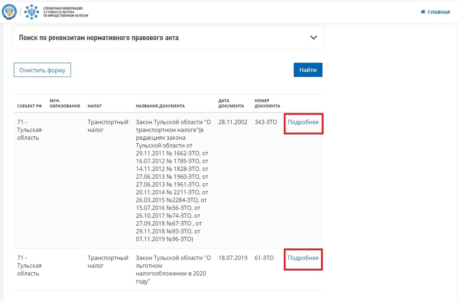
Task: Click document number 61-ЗТО
Action: pos(264,258)
